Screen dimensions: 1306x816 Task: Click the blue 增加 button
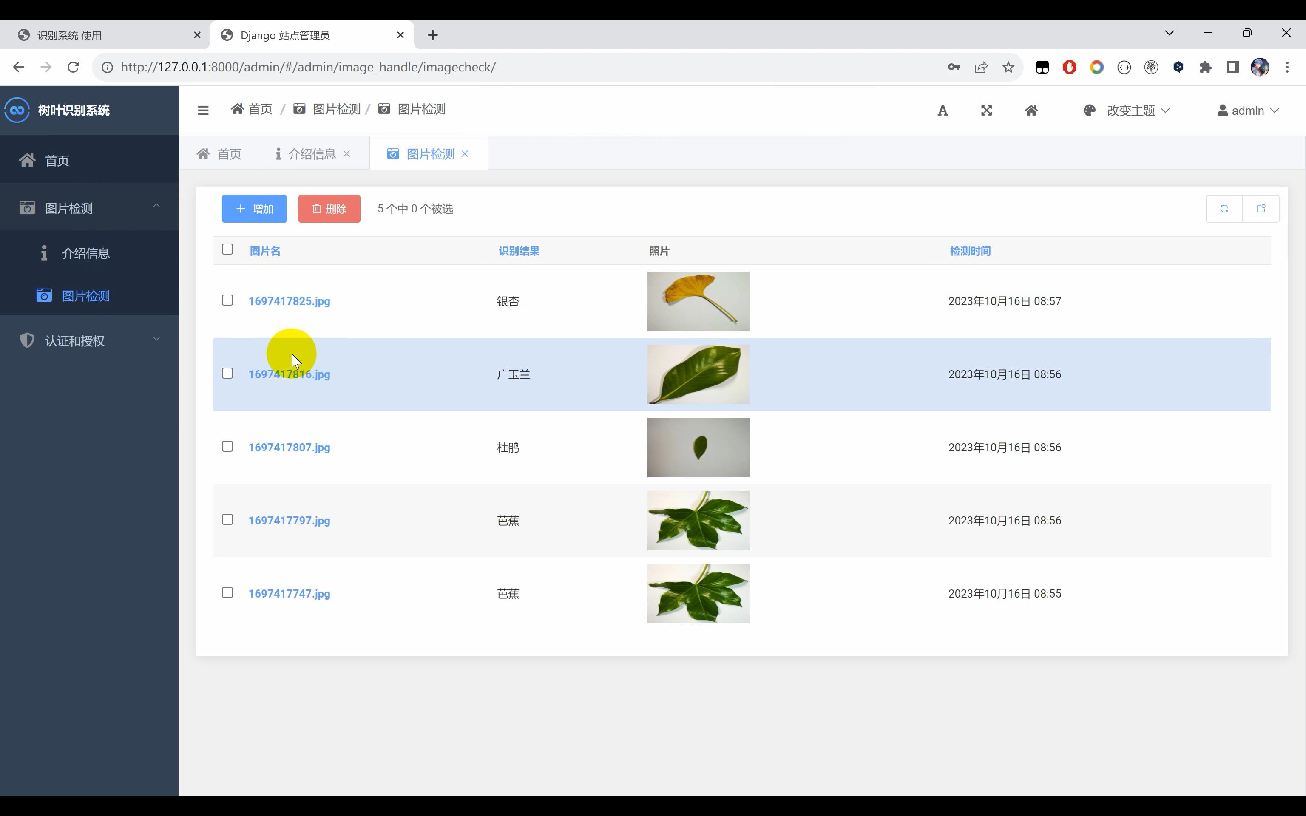click(x=254, y=209)
